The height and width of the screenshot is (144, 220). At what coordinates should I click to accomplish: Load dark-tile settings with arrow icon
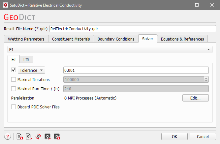[47, 136]
